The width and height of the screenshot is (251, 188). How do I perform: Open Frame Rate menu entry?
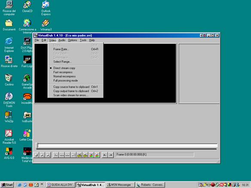point(76,49)
